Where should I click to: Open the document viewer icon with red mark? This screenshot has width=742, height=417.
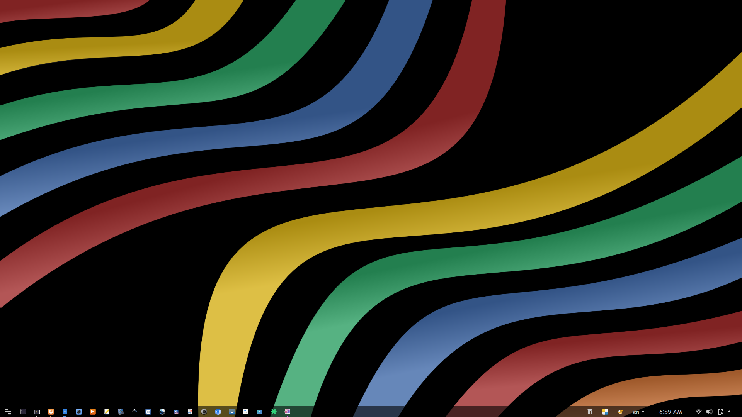pos(190,412)
